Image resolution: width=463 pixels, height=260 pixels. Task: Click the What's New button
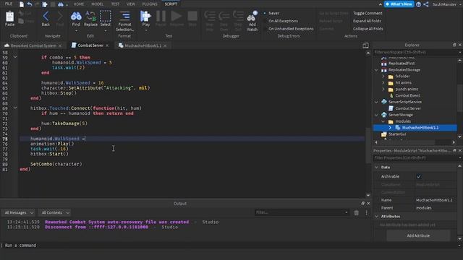point(399,4)
